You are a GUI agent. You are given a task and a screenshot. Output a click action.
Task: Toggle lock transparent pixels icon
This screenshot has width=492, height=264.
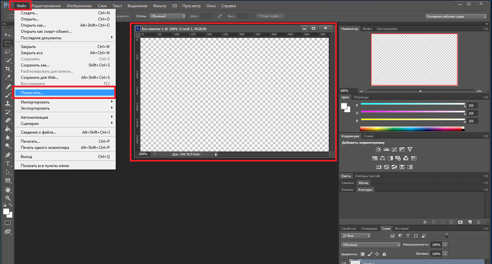363,254
